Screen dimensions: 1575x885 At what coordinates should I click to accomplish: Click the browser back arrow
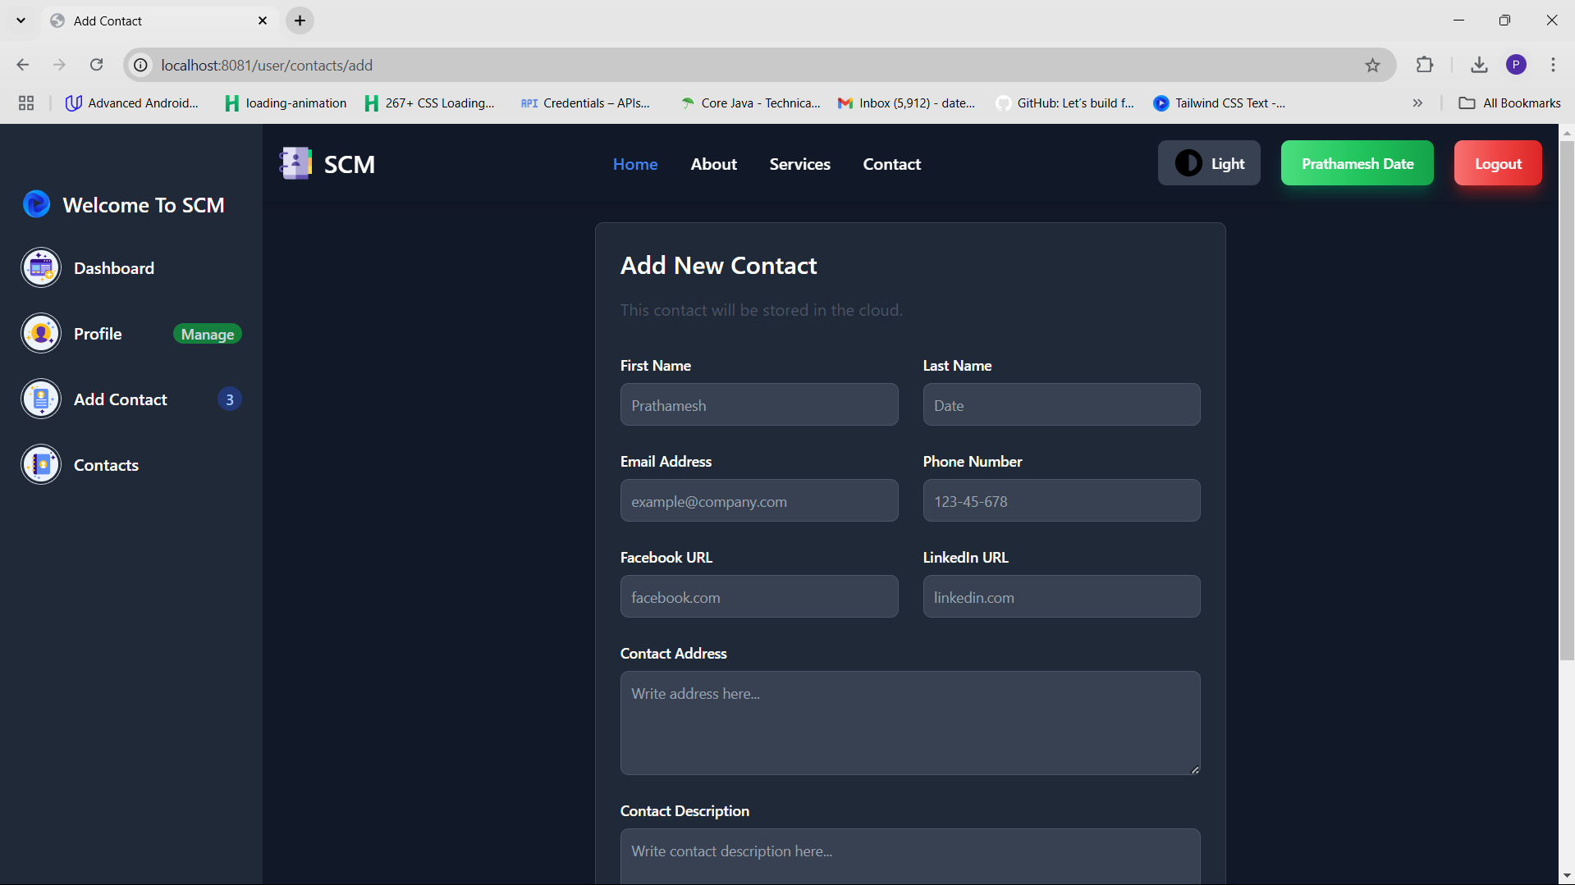click(x=23, y=65)
